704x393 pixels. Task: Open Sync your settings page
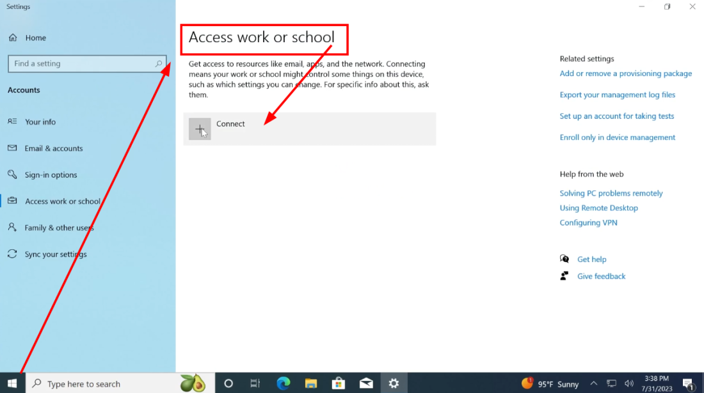(x=56, y=254)
